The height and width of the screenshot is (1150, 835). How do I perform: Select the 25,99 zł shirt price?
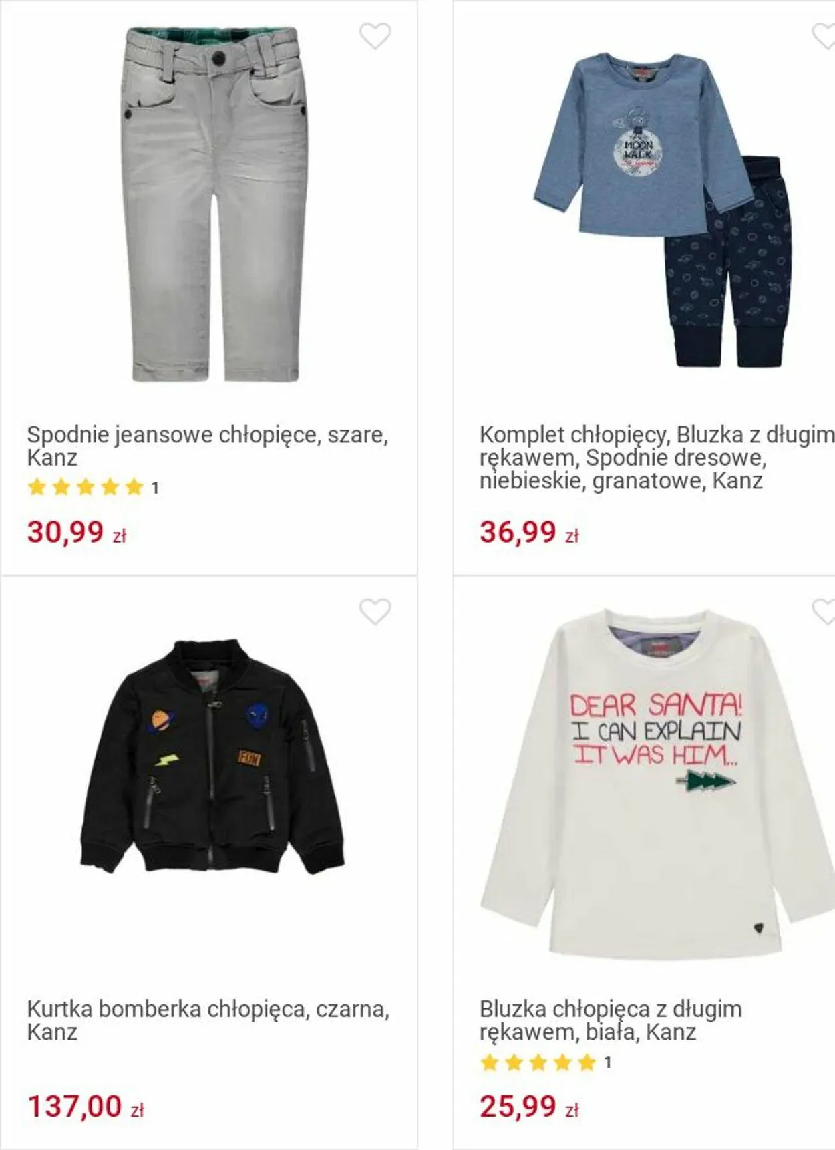tap(529, 1107)
